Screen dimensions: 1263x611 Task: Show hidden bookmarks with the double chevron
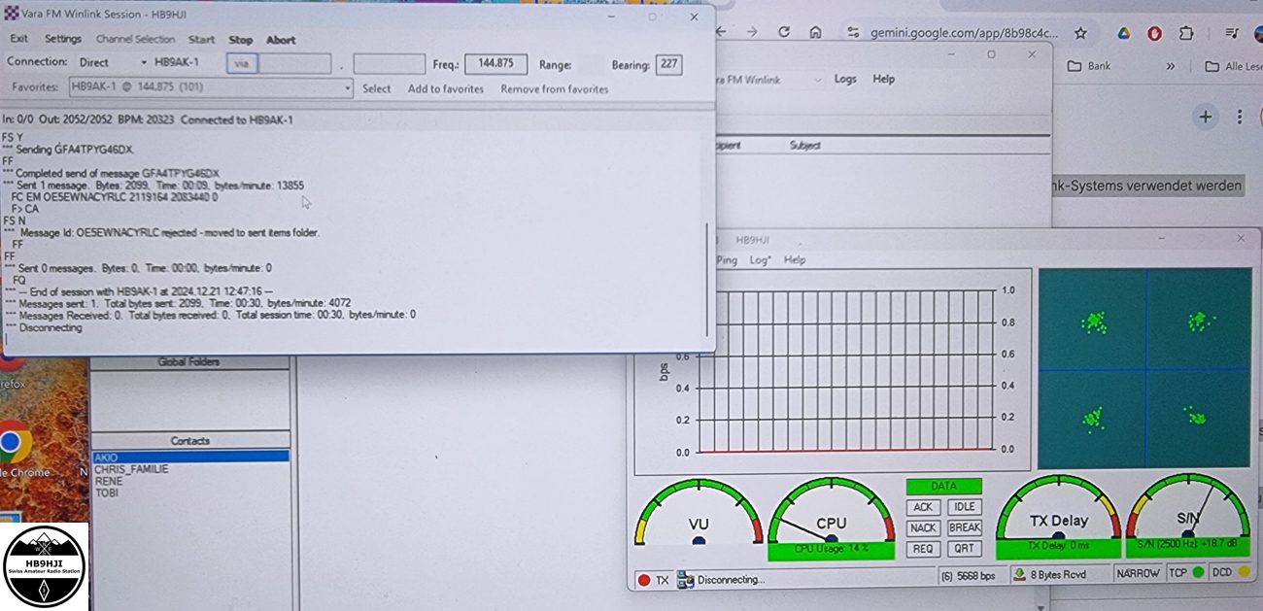[x=1171, y=66]
